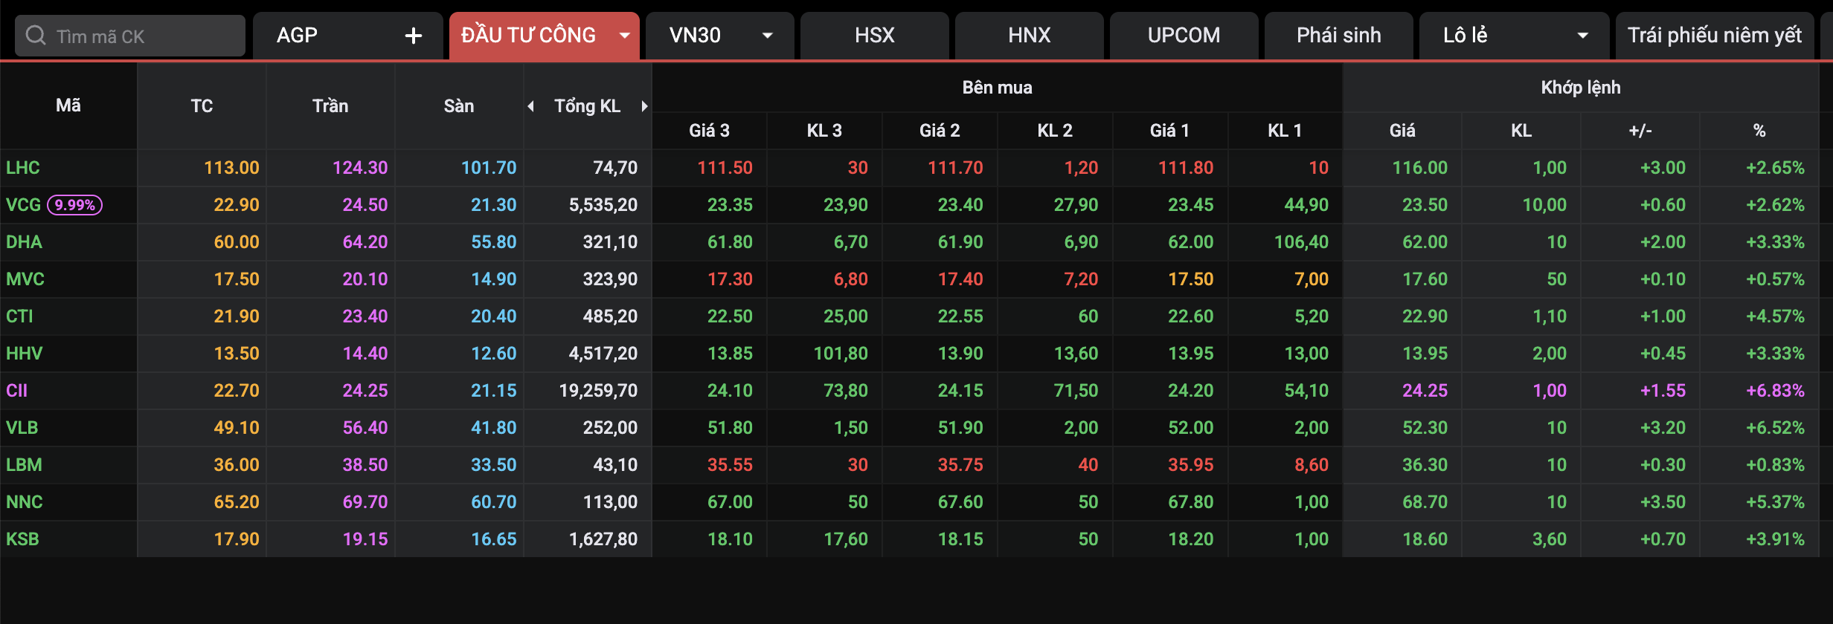Select the CII stock ticker
Screen dimensions: 1833x624
click(17, 391)
